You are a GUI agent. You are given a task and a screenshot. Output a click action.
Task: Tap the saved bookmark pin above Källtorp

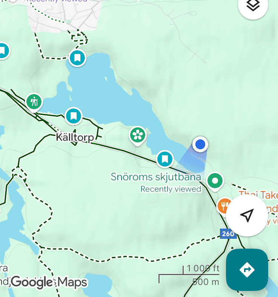pyautogui.click(x=74, y=116)
